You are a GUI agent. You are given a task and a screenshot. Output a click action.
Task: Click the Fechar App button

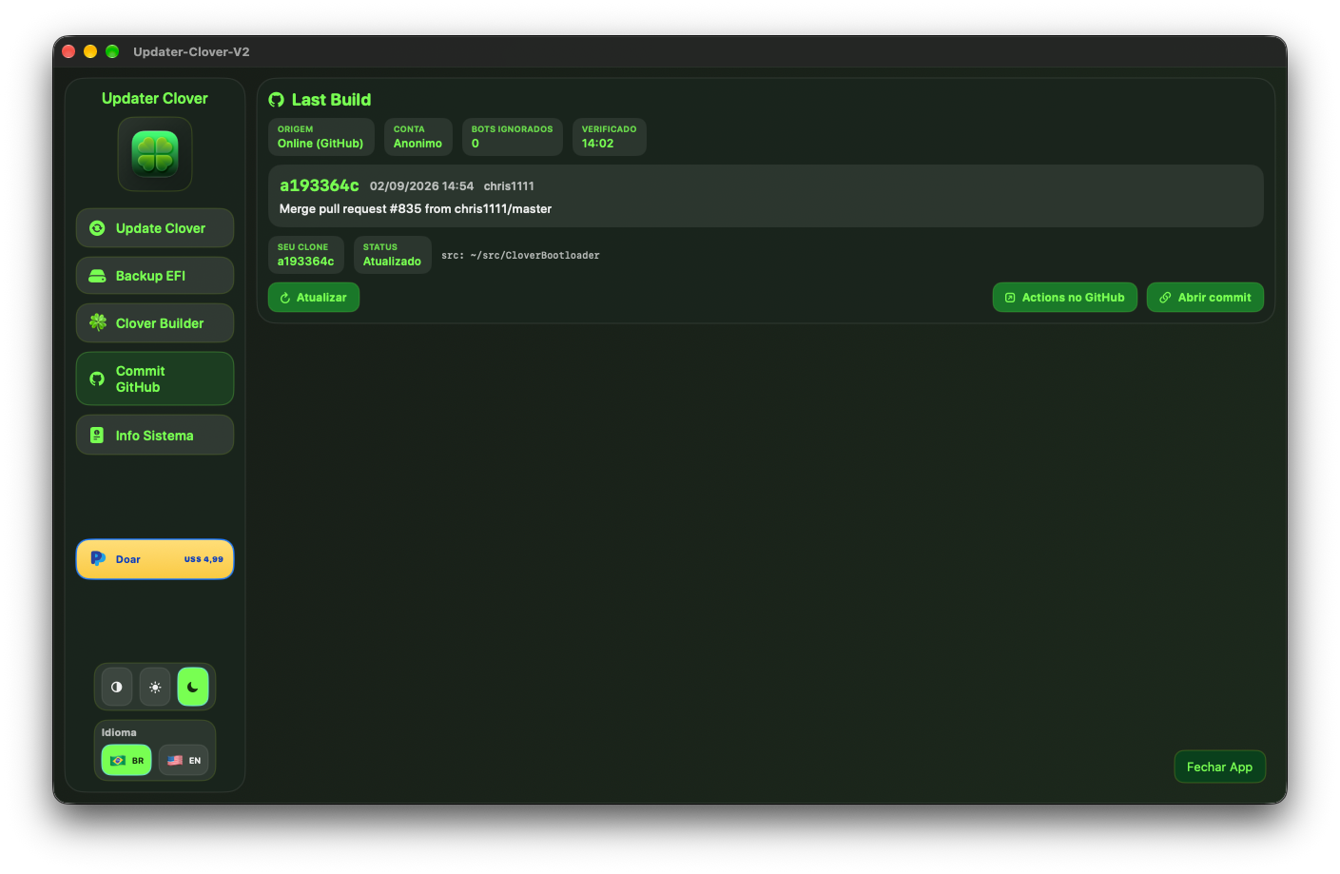tap(1219, 767)
